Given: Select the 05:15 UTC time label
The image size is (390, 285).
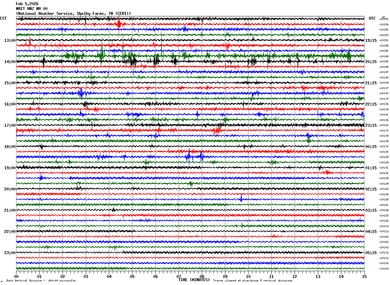Looking at the screenshot, I should 371,253.
